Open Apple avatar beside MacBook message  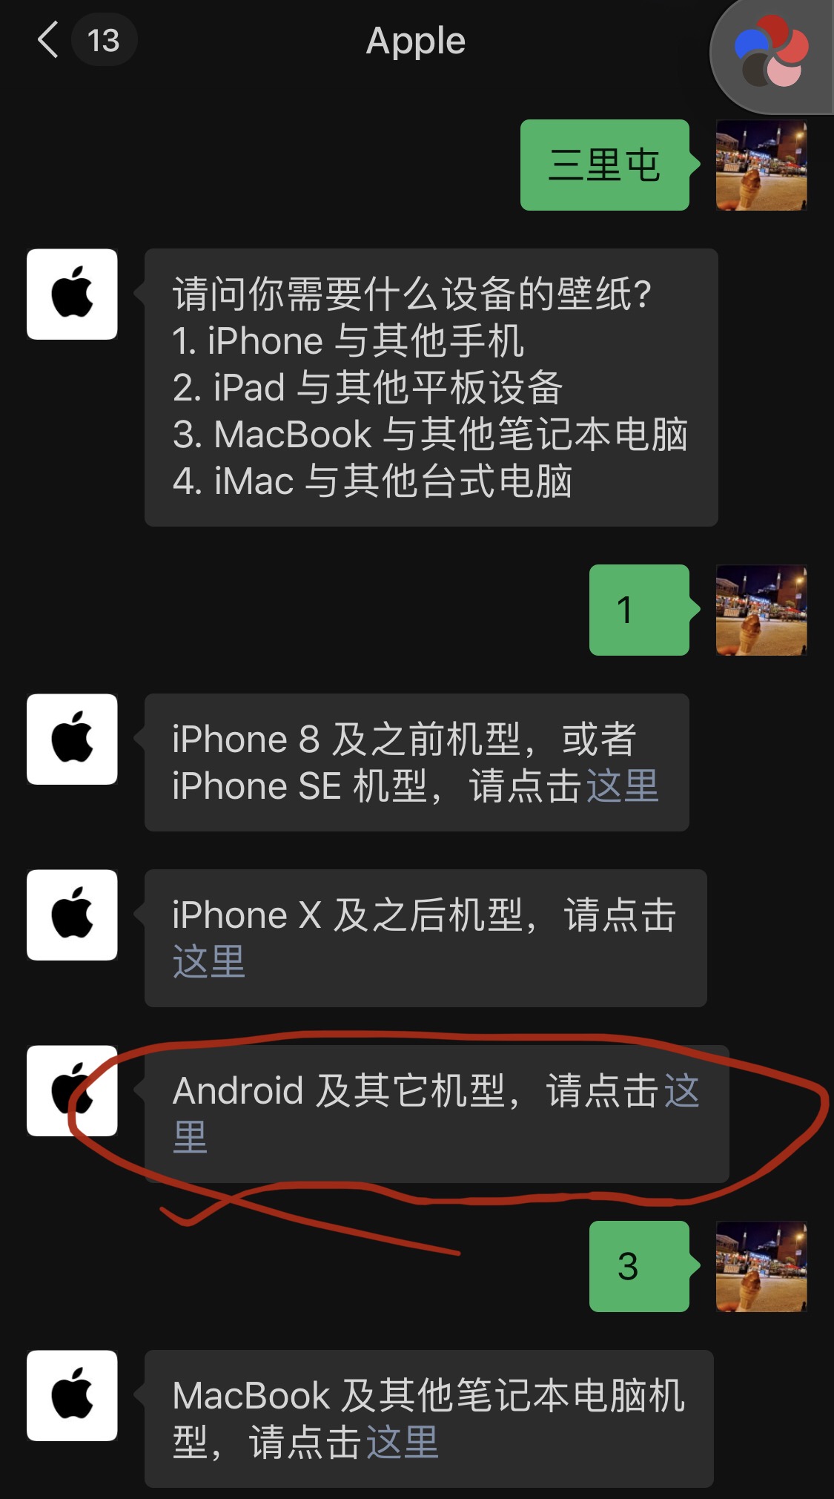(72, 1395)
